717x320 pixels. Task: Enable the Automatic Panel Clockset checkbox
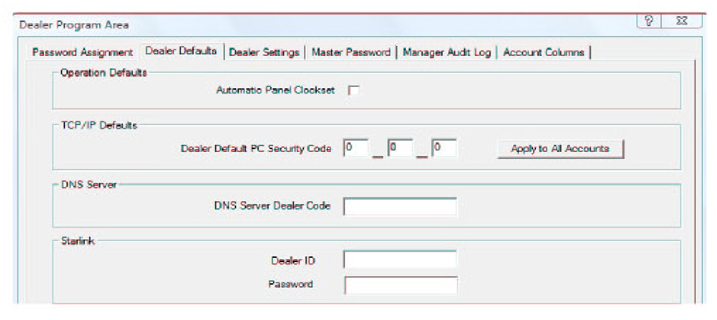tap(354, 90)
